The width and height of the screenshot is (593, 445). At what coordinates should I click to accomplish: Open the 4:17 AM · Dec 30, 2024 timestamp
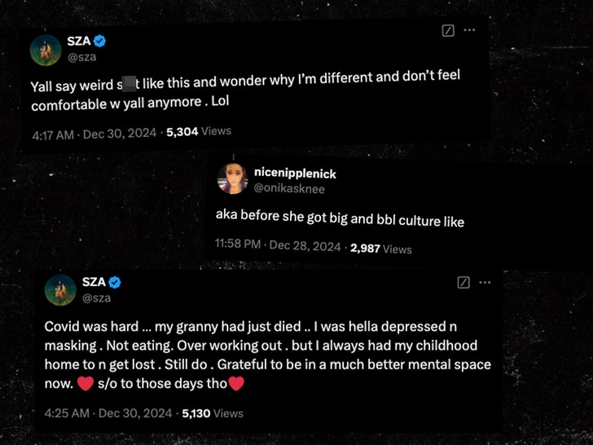pyautogui.click(x=95, y=130)
